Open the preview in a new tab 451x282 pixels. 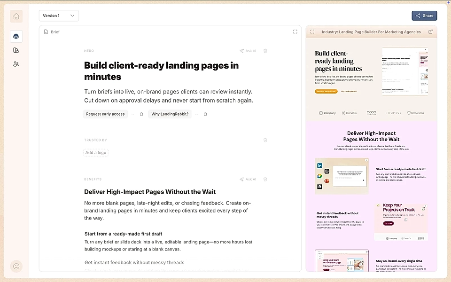click(x=430, y=31)
